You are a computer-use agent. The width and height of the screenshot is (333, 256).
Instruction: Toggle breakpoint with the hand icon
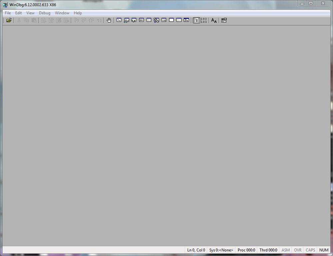click(109, 20)
